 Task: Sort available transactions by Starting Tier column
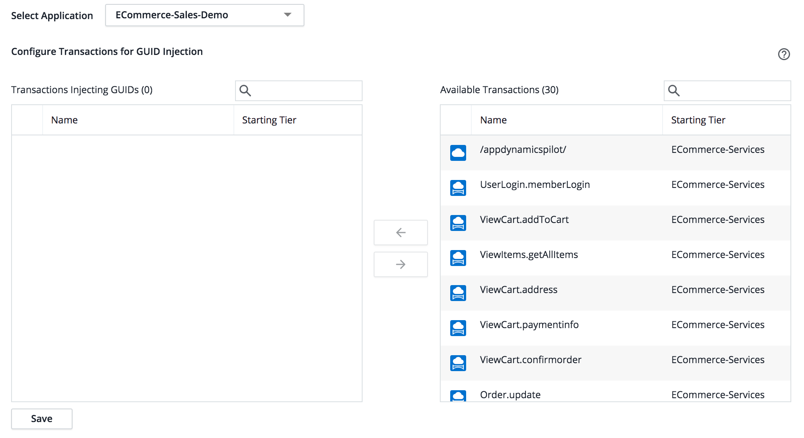(727, 120)
